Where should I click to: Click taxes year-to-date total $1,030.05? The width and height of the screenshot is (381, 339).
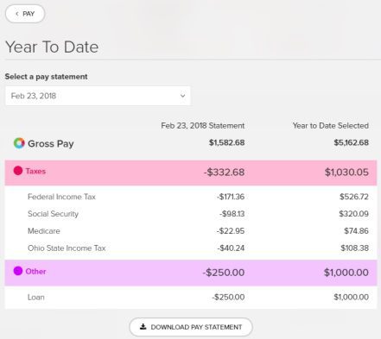pyautogui.click(x=346, y=173)
